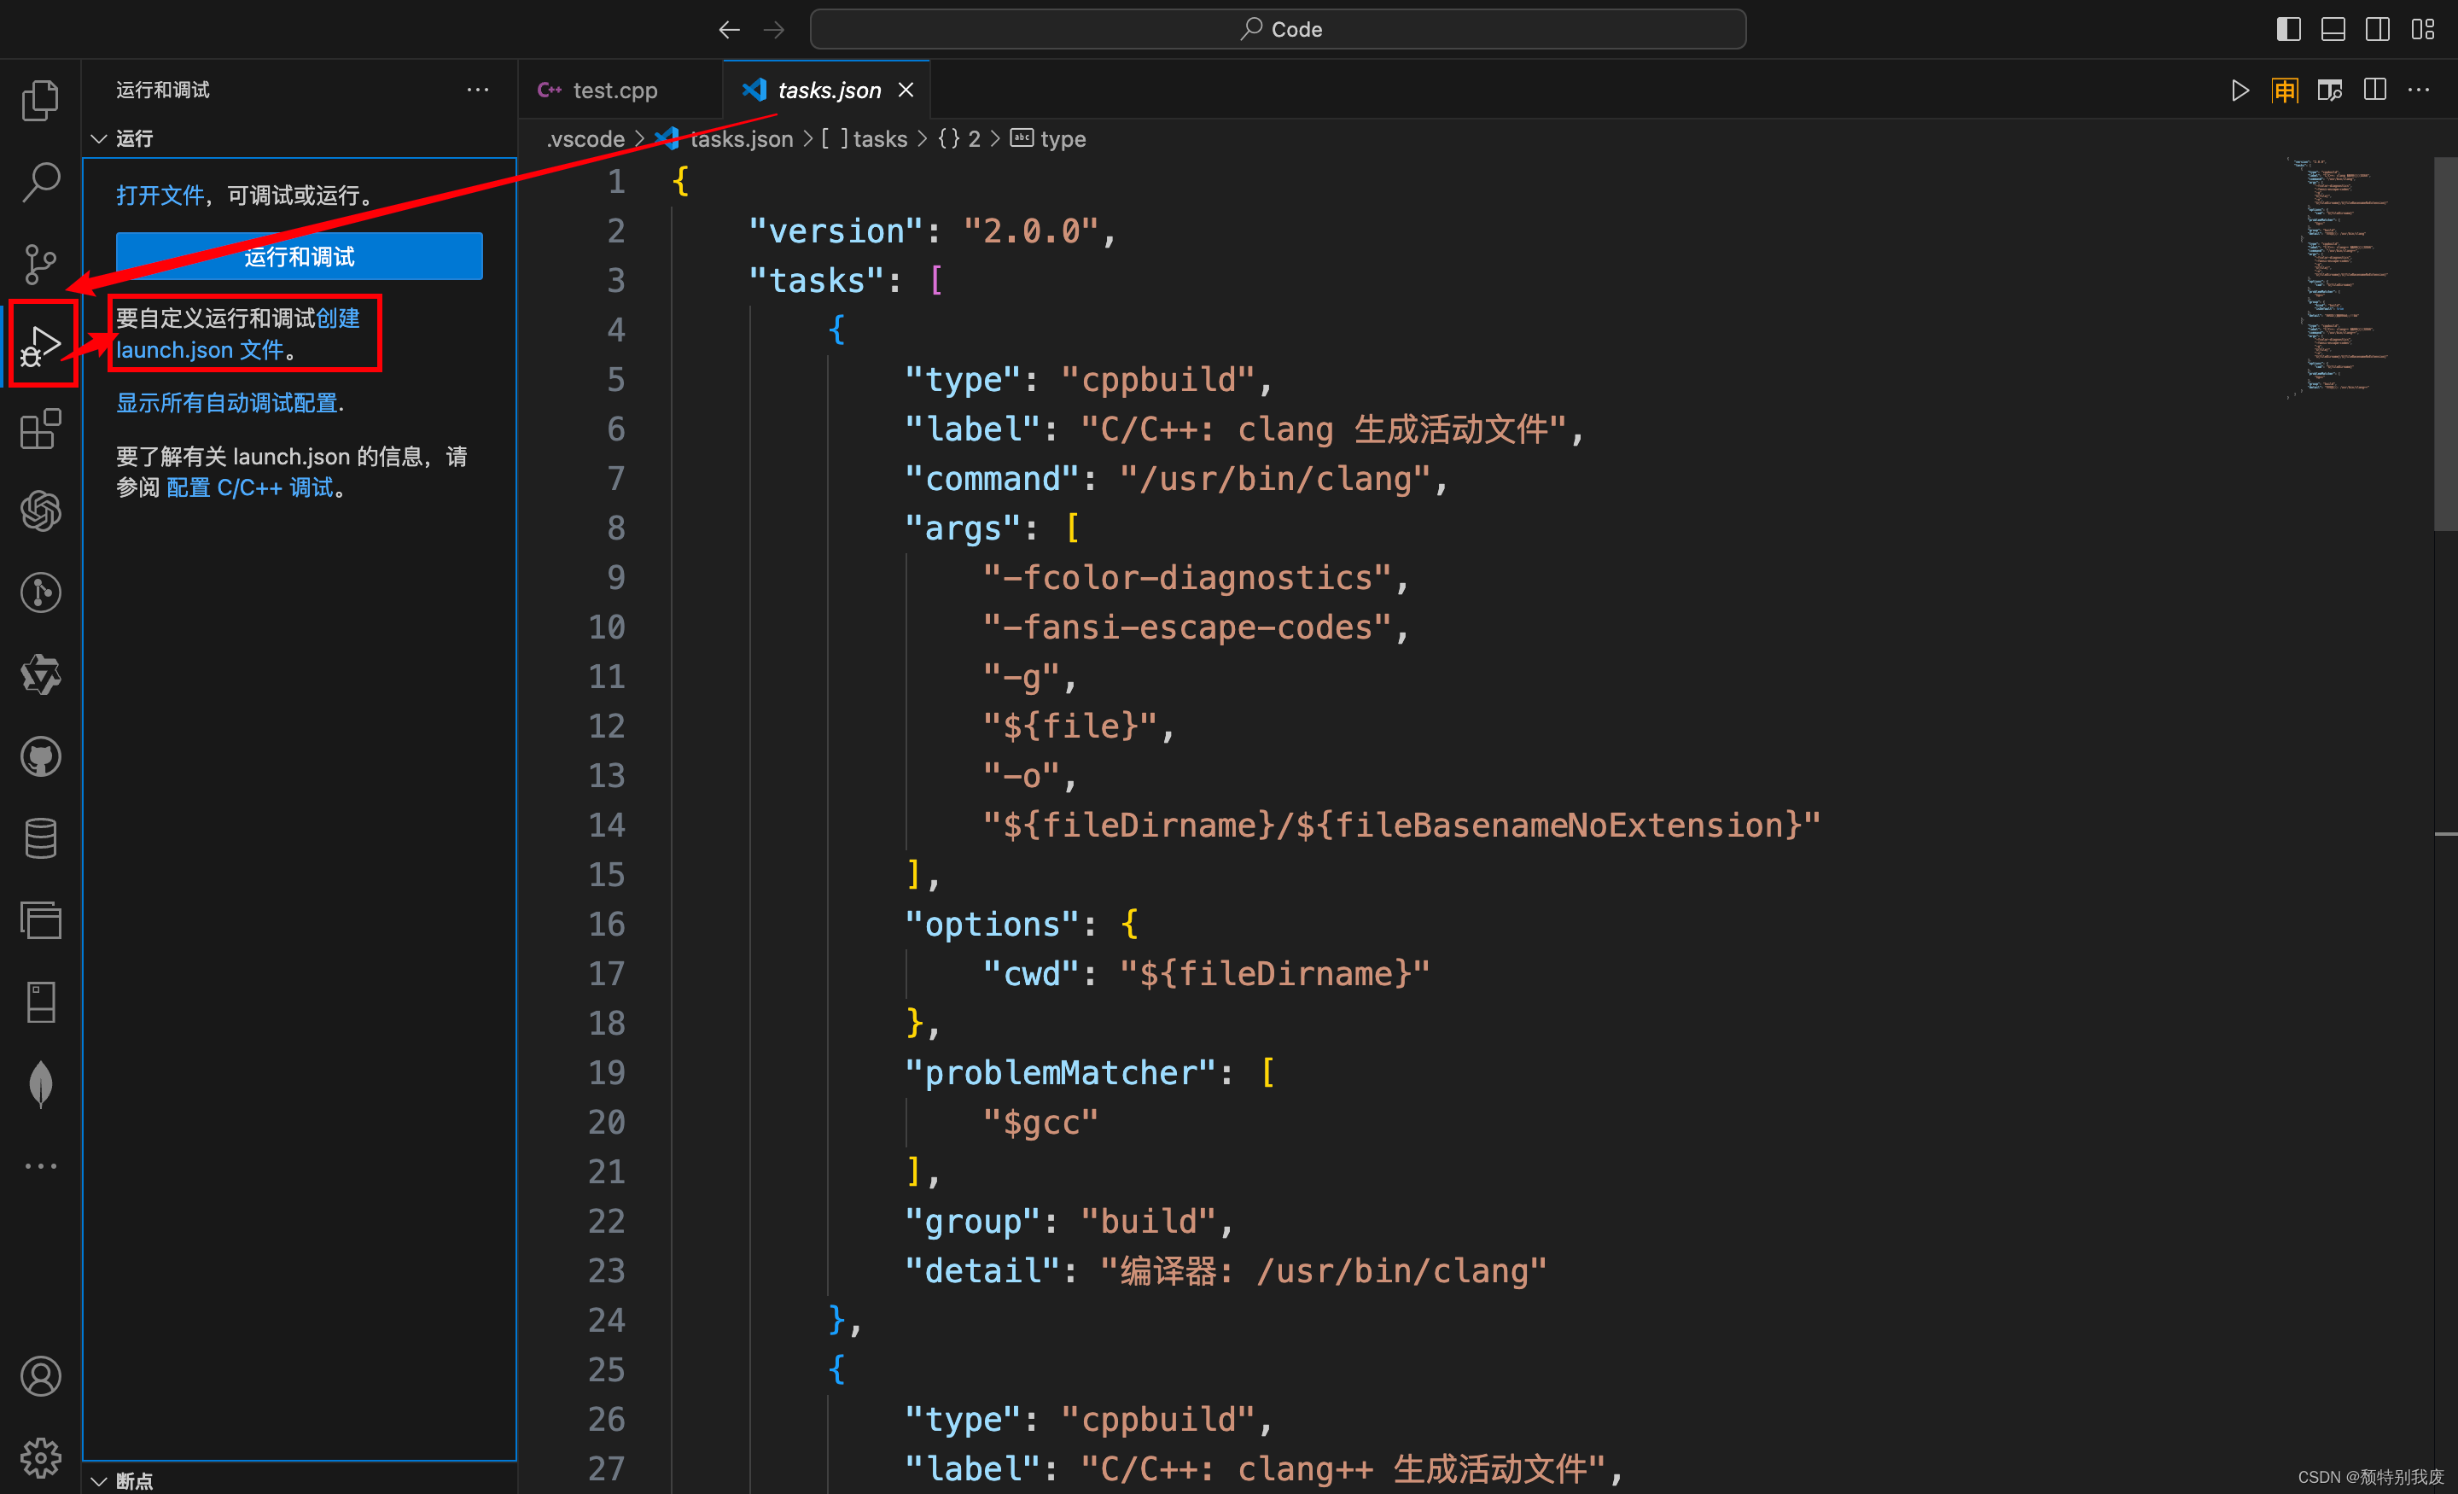Screen dimensions: 2458x1494
Task: Click the "$gcc" problemMatcher entry
Action: click(x=1040, y=1123)
